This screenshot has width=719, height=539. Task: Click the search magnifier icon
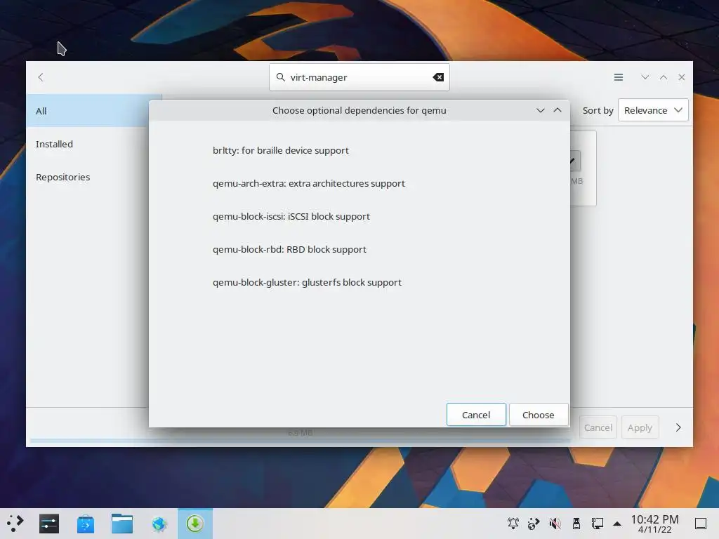281,77
